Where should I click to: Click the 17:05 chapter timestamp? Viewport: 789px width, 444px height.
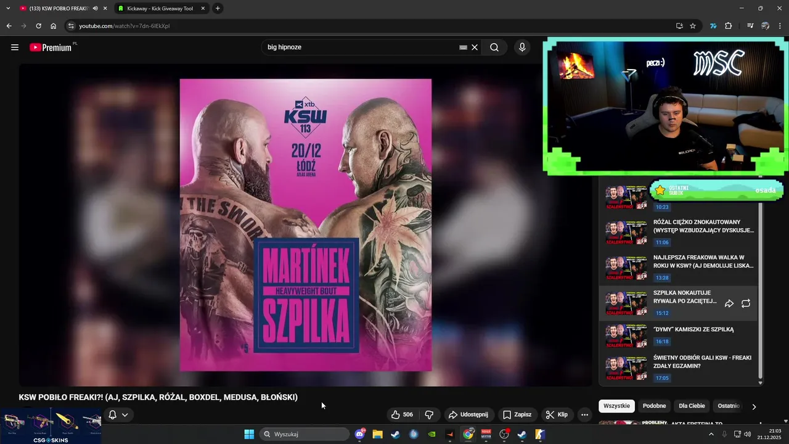(x=662, y=378)
